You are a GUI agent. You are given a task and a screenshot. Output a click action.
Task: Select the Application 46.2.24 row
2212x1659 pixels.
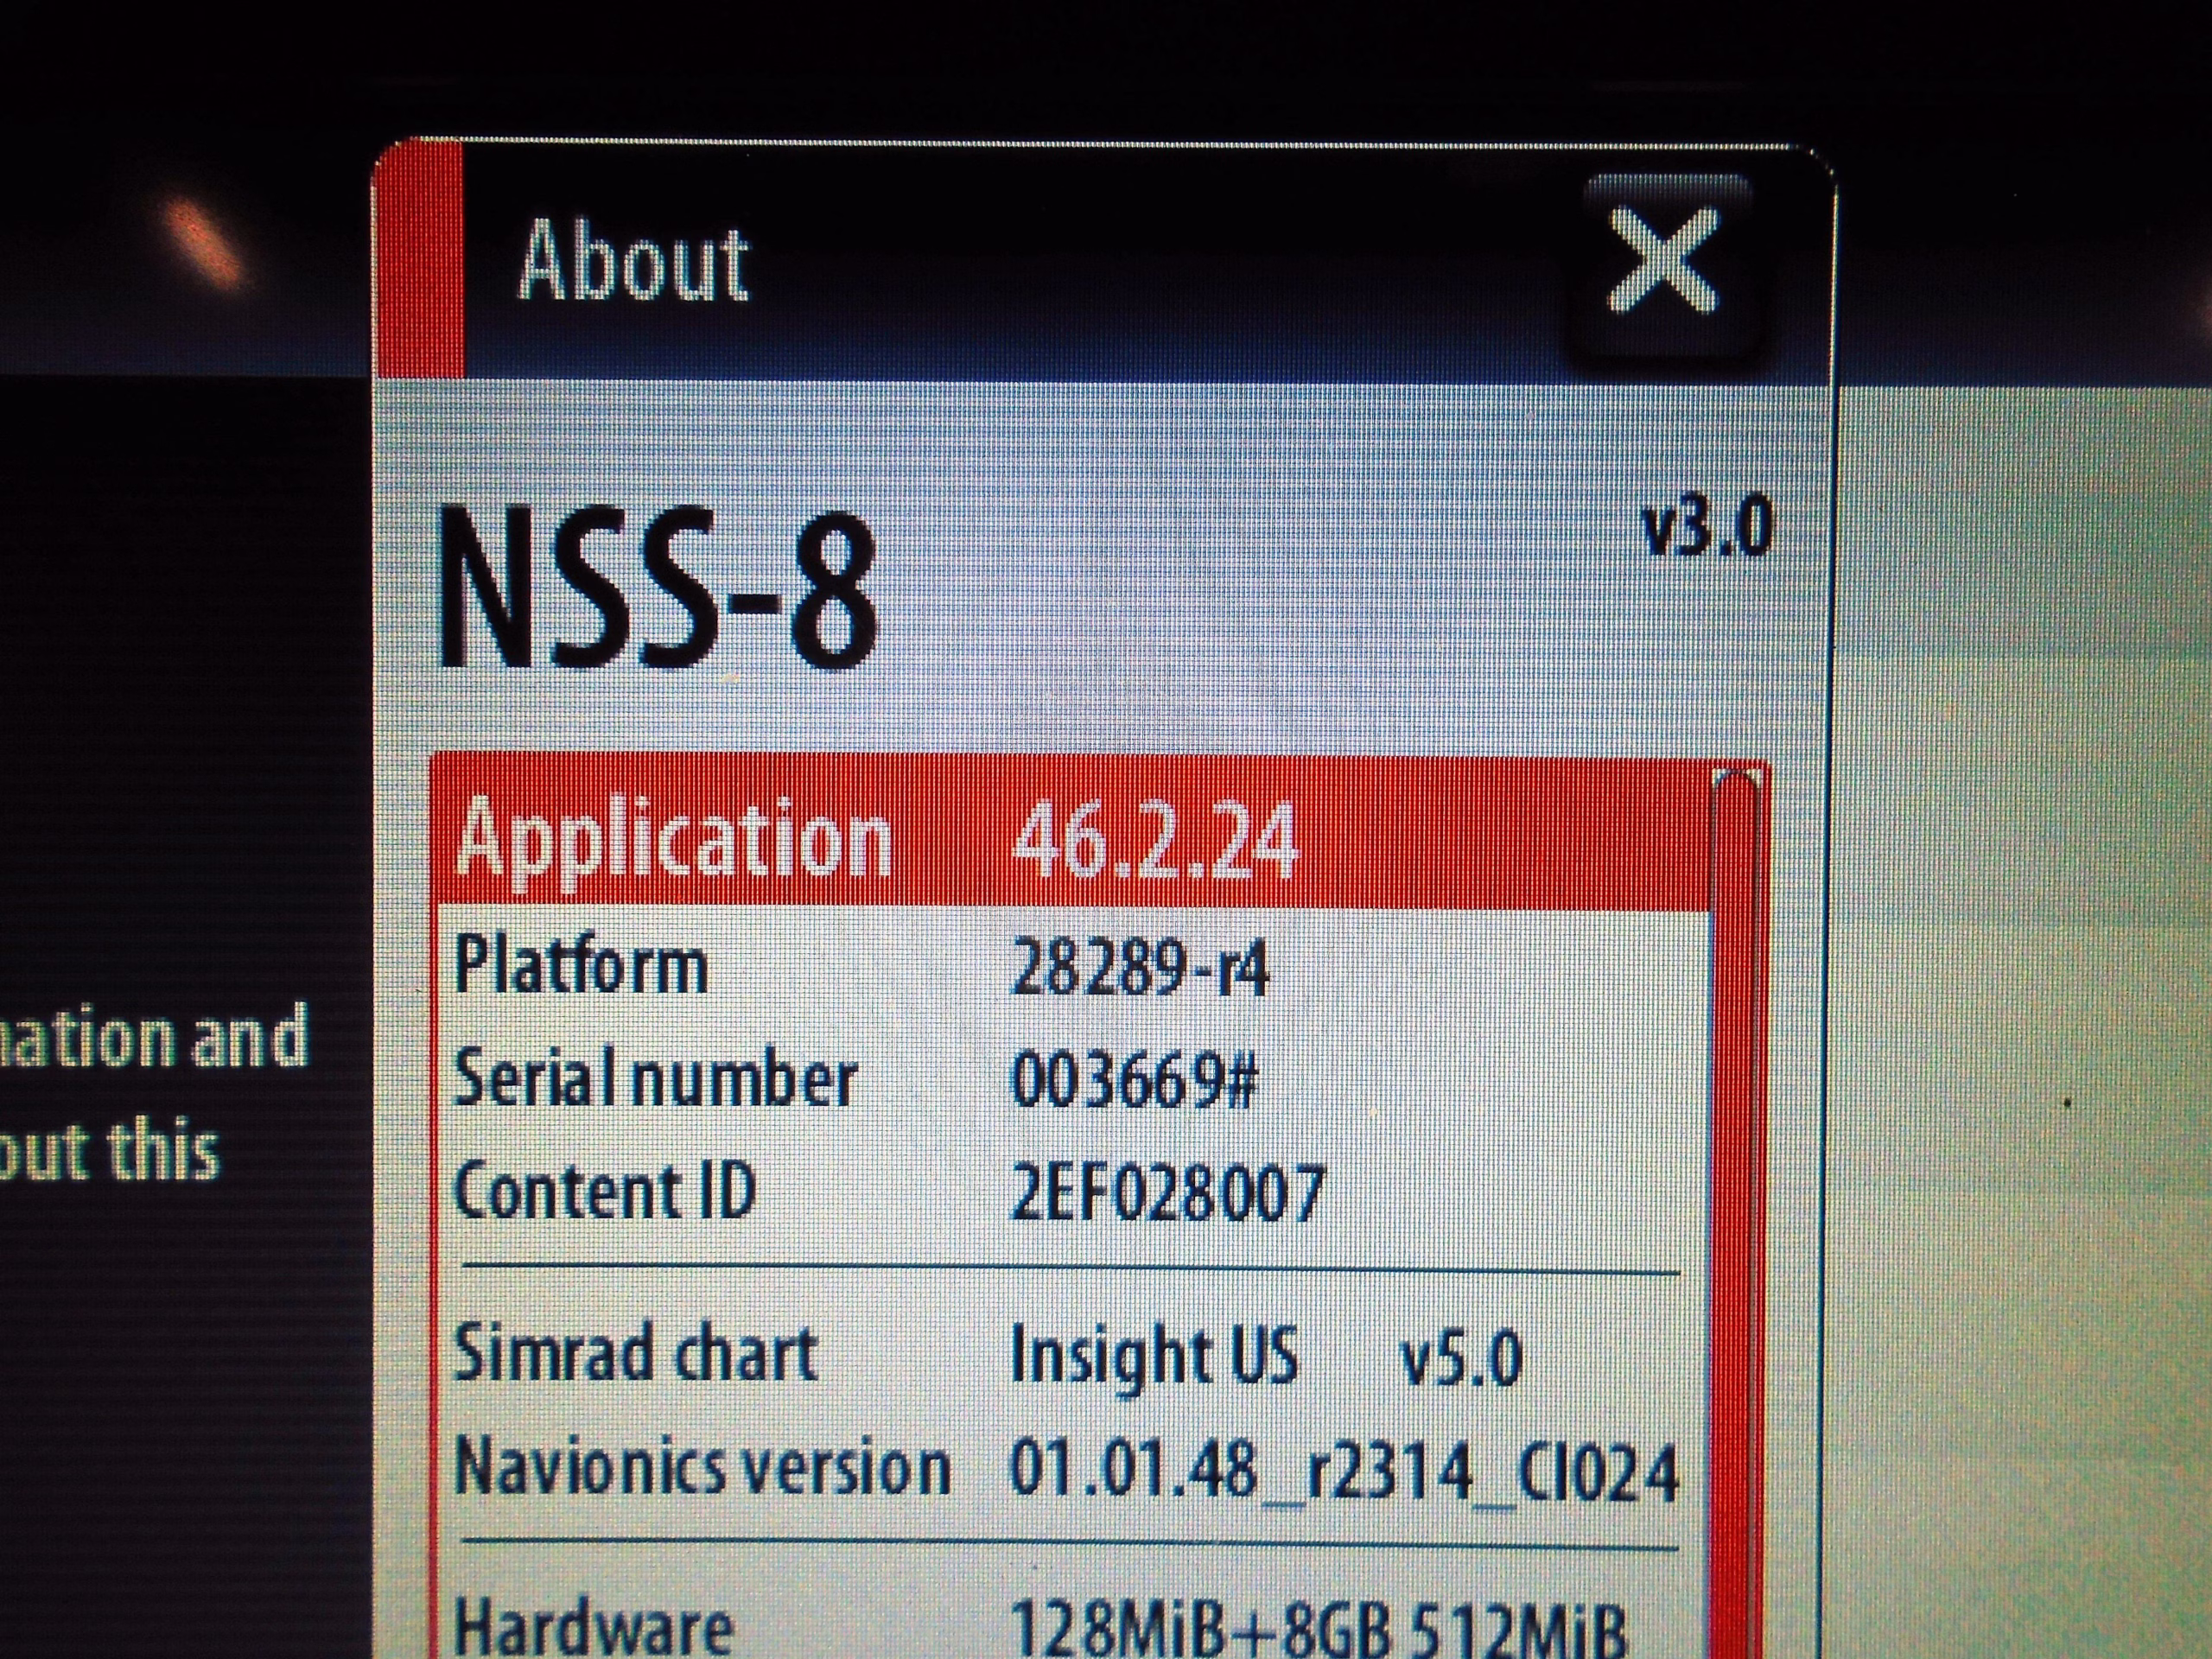click(1070, 840)
